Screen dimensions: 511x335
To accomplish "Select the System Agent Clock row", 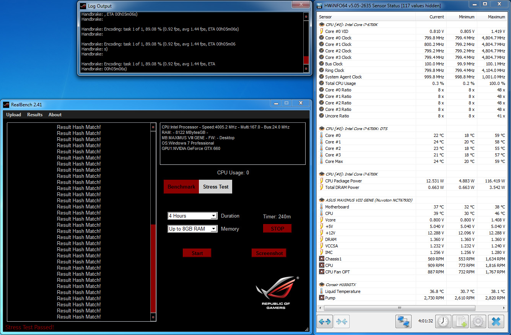I will [x=412, y=77].
